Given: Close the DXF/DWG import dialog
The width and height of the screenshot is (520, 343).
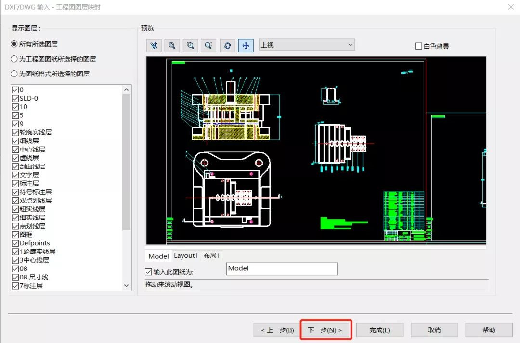Looking at the screenshot, I should pyautogui.click(x=510, y=7).
